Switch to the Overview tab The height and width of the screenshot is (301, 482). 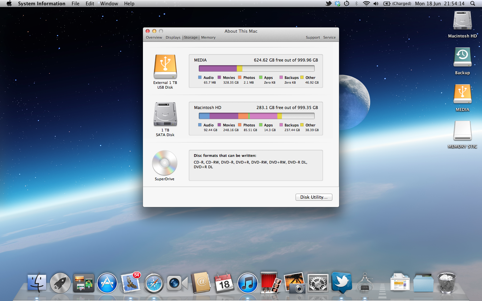coord(154,37)
